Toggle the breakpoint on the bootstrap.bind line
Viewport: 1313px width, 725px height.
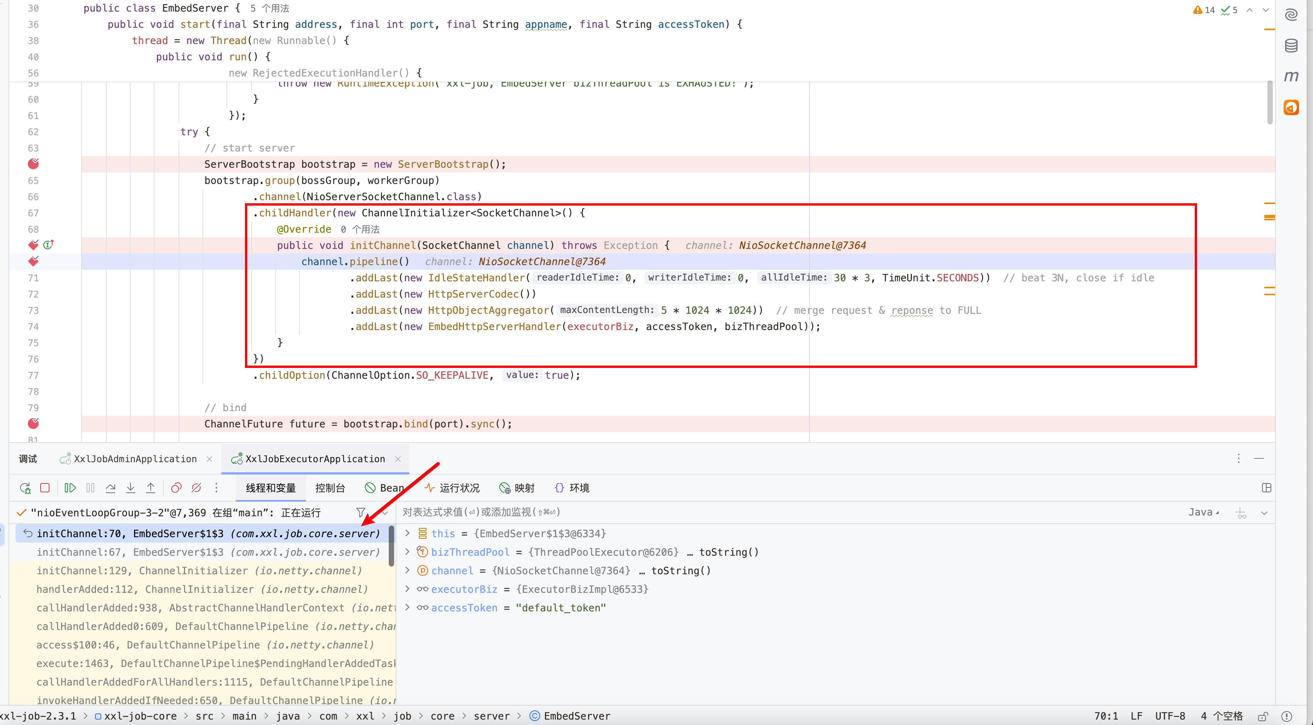34,423
